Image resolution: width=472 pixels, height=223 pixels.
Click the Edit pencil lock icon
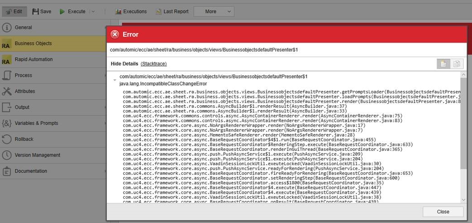click(9, 11)
